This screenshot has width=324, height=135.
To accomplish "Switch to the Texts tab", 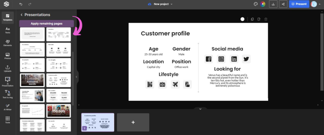I will coord(7,30).
